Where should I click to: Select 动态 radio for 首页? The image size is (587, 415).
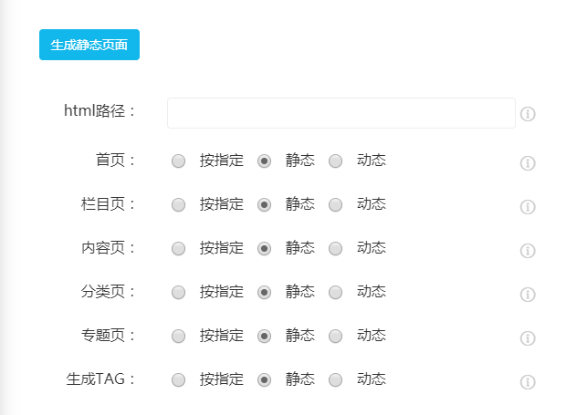(336, 161)
